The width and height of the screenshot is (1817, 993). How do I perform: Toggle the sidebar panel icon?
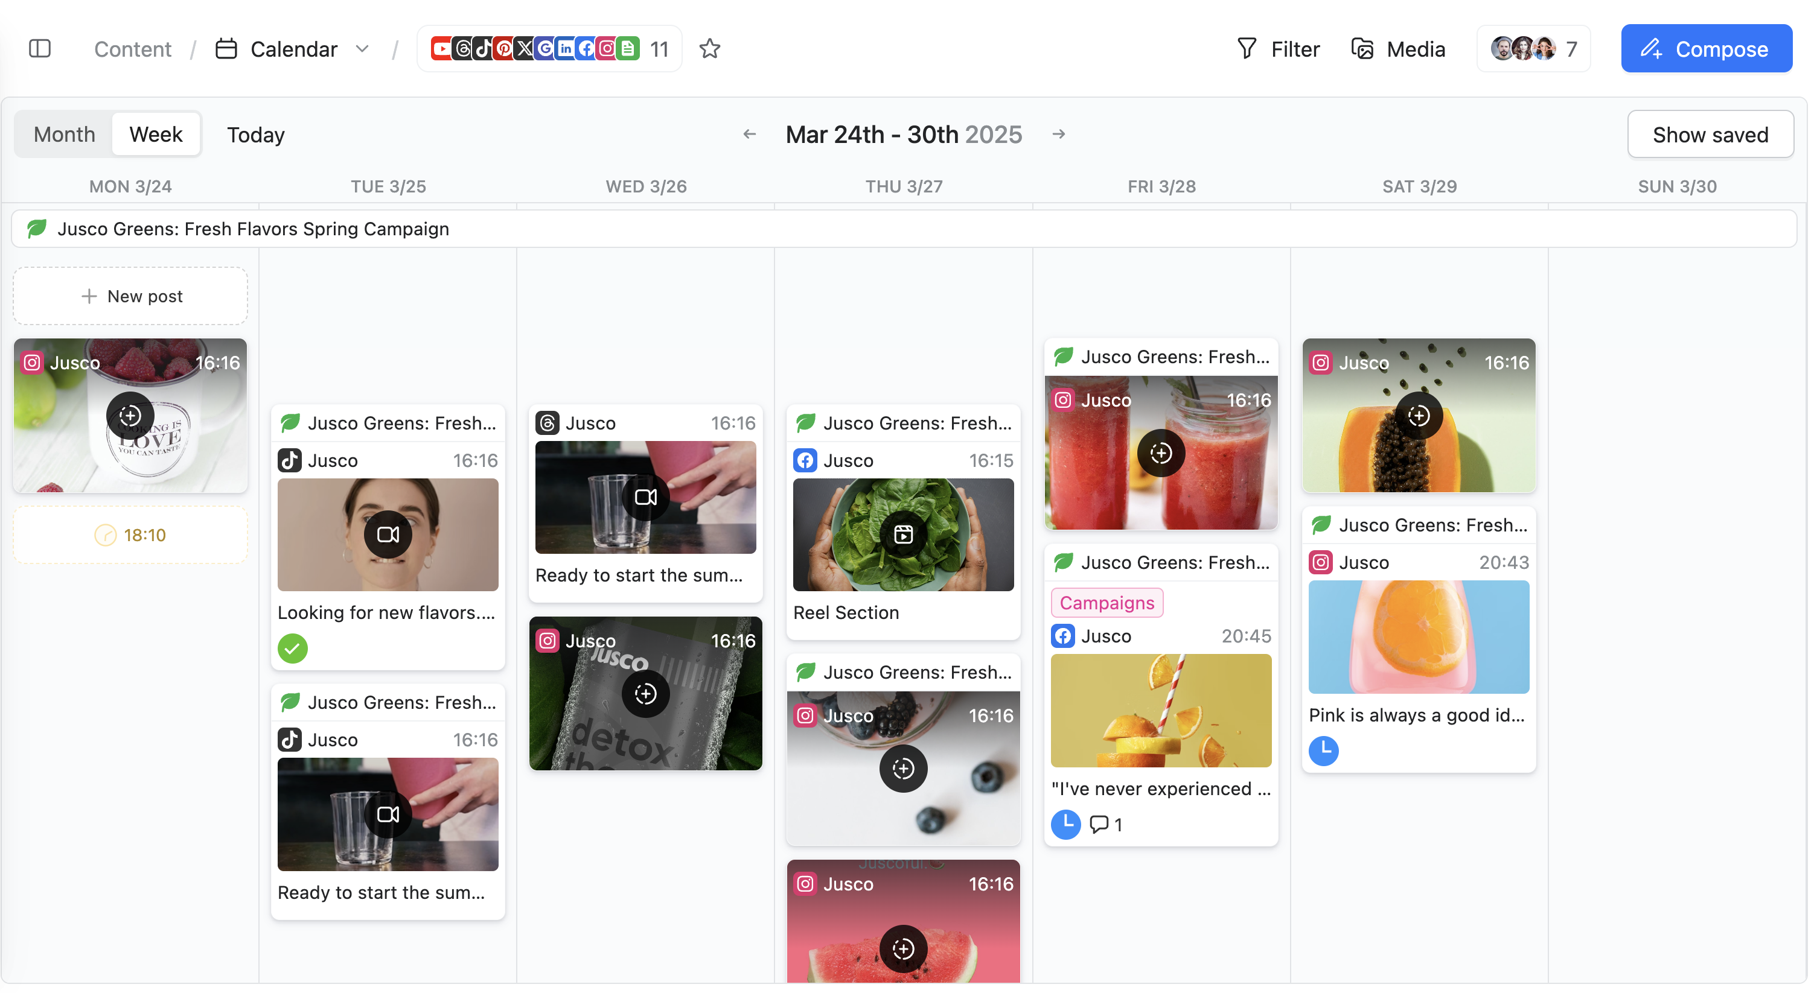(x=39, y=49)
